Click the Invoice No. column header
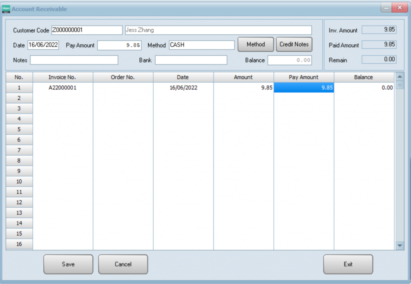Viewport: 411px width, 284px height. click(63, 77)
